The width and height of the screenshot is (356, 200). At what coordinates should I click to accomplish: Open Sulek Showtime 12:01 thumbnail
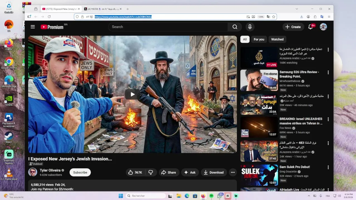(259, 175)
